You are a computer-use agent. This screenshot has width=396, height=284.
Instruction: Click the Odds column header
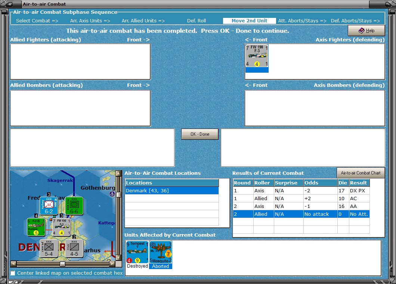321,183
